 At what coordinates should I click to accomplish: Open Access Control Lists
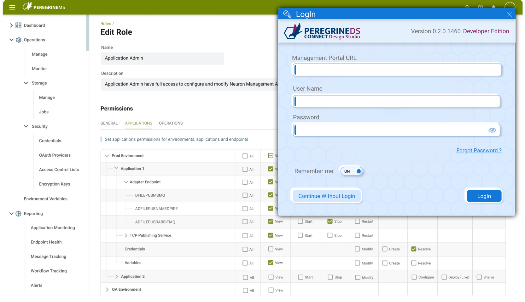tap(59, 170)
